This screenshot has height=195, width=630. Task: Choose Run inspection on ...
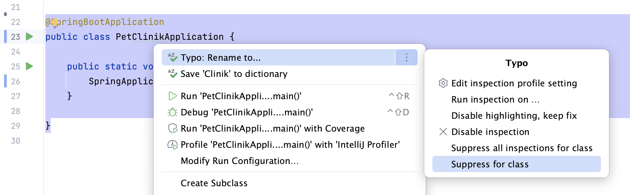516,99
